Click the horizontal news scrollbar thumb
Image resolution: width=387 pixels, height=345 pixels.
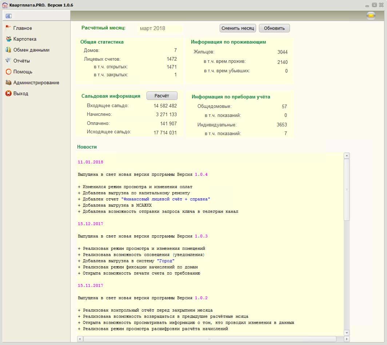click(x=210, y=339)
